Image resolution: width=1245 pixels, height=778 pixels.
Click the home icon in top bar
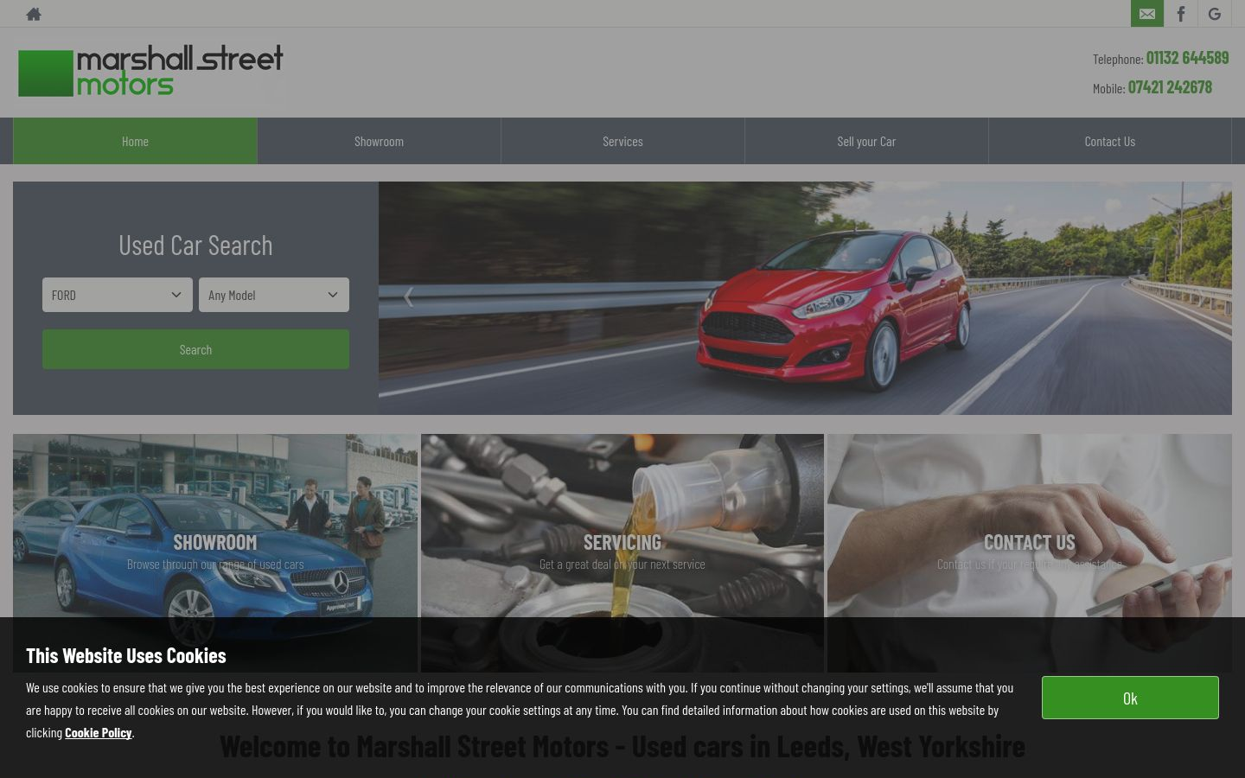click(34, 14)
